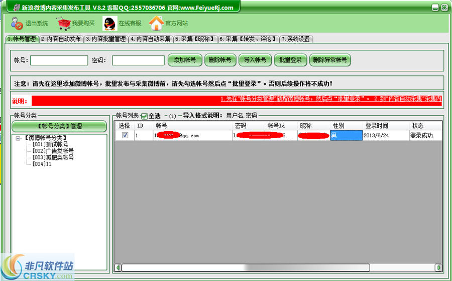Click the 登录时间 column header
The width and height of the screenshot is (452, 281).
tap(386, 126)
